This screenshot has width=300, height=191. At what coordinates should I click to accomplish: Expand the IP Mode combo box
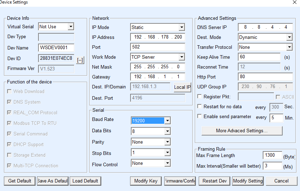click(x=182, y=28)
